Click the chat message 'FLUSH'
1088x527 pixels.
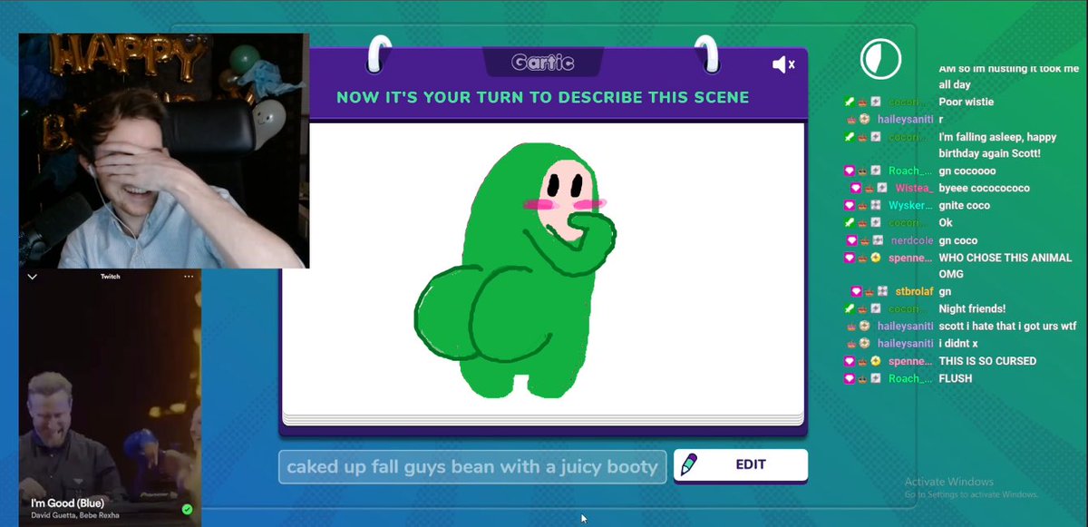pos(955,378)
